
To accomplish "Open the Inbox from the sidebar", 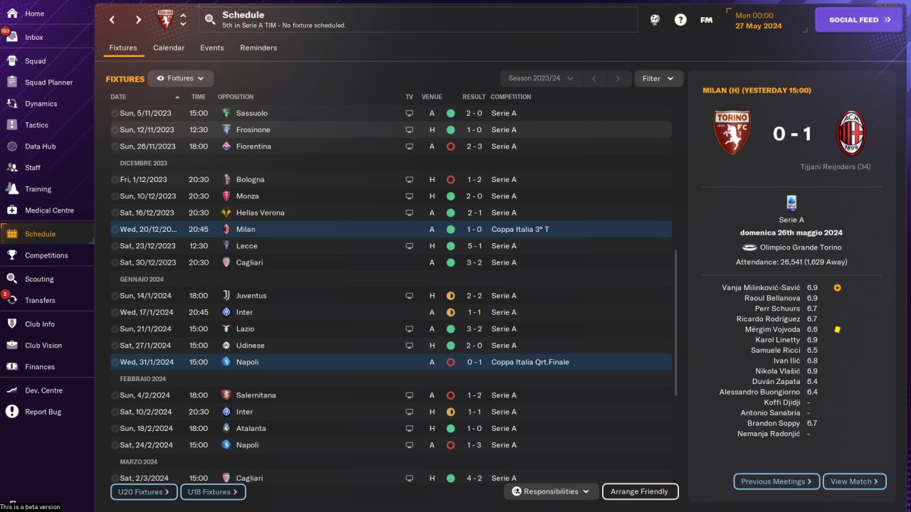I will pos(34,37).
